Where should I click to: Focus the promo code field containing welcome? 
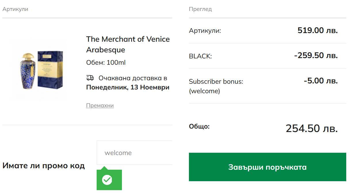point(134,153)
